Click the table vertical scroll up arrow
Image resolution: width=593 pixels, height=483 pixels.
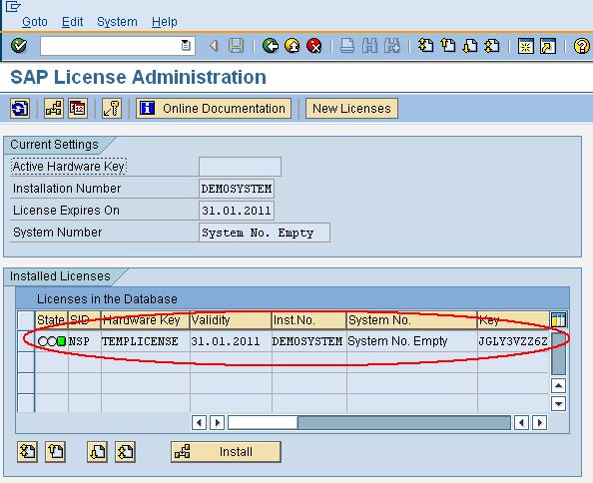[559, 386]
